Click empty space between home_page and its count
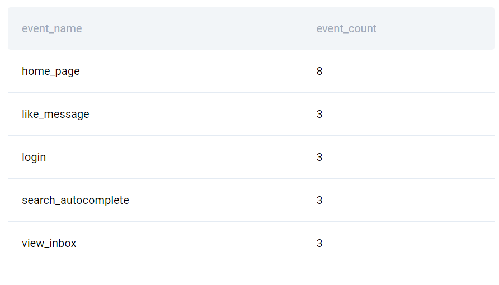This screenshot has height=285, width=499. pos(198,71)
